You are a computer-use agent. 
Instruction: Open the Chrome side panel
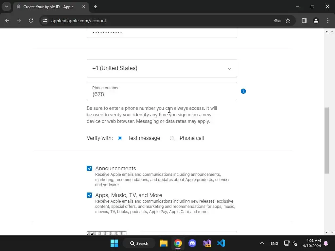304,21
